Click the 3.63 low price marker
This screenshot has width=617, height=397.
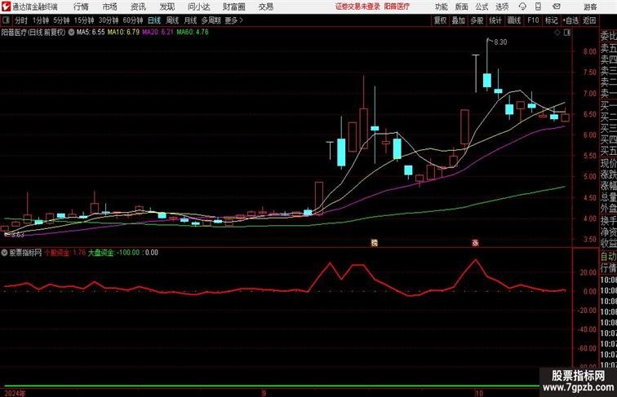coord(18,235)
